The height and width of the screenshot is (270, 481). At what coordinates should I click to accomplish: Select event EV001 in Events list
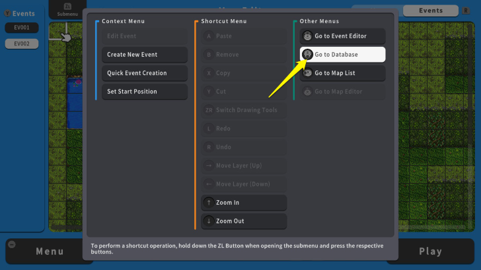click(x=22, y=28)
